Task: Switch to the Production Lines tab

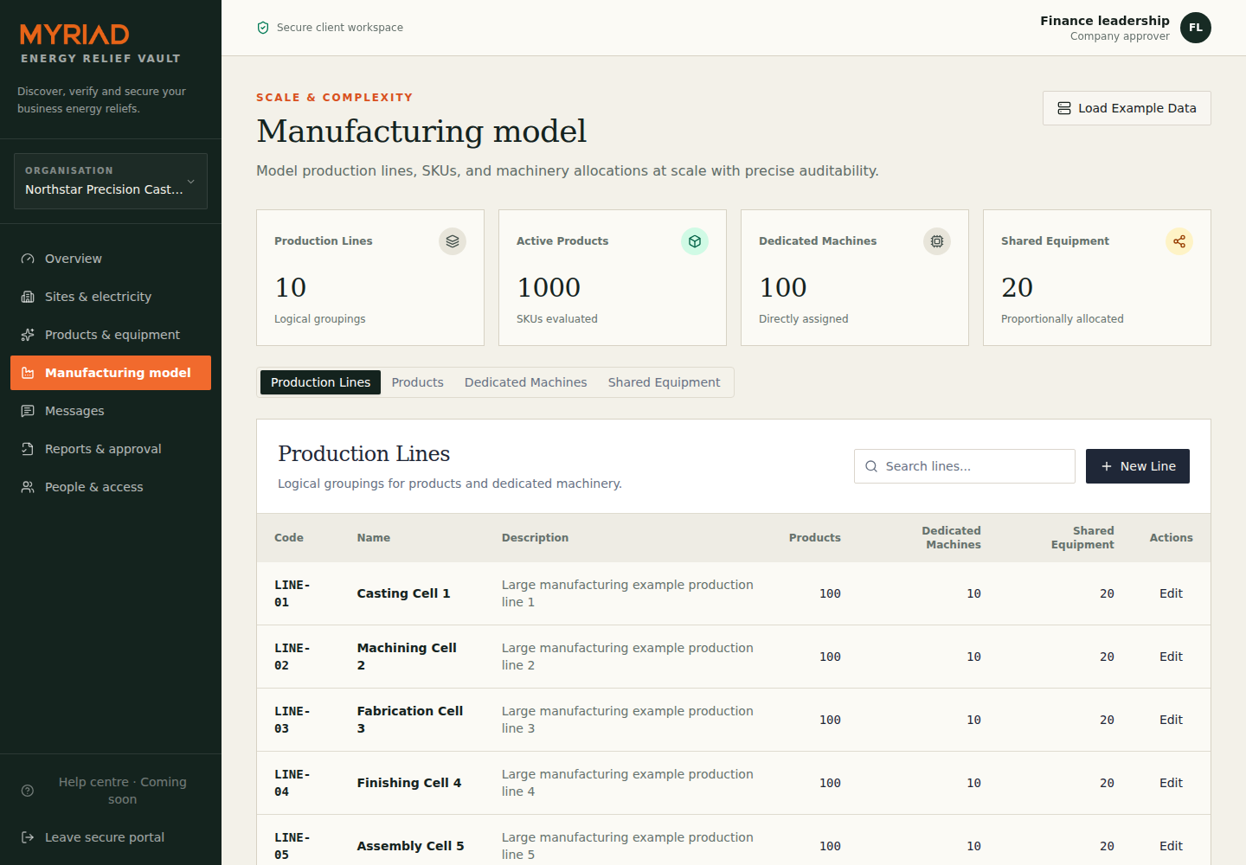Action: [320, 382]
